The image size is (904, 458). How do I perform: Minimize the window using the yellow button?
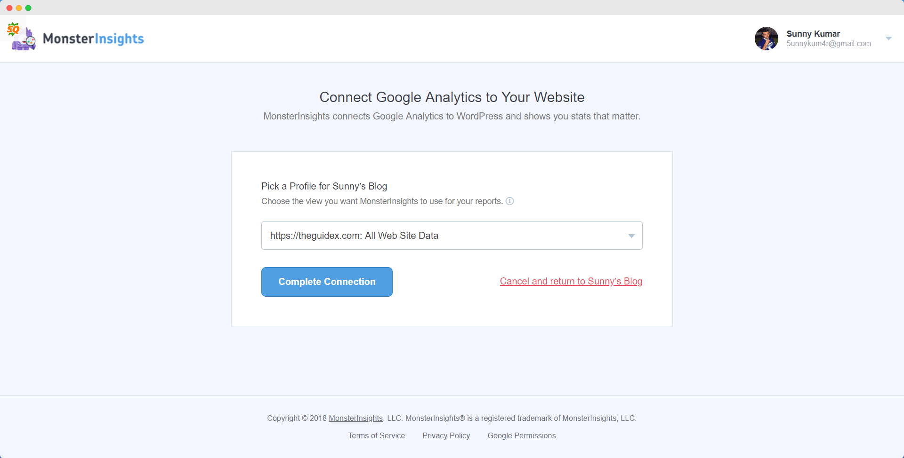19,8
